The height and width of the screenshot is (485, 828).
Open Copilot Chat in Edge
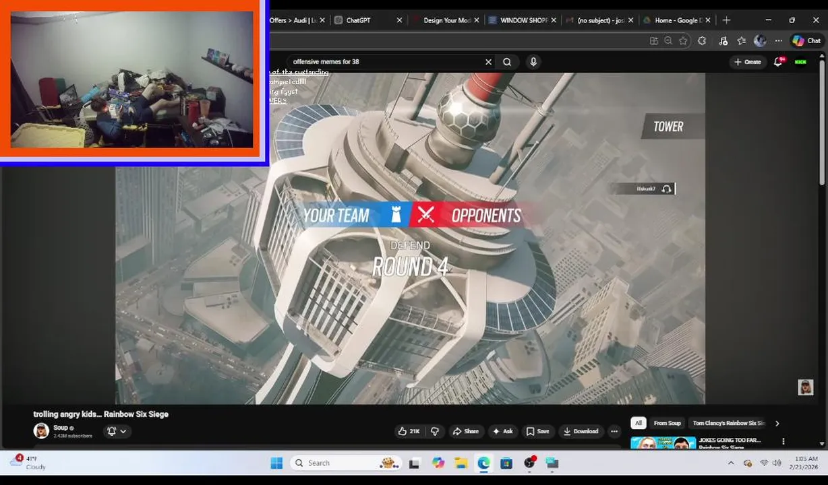(806, 41)
